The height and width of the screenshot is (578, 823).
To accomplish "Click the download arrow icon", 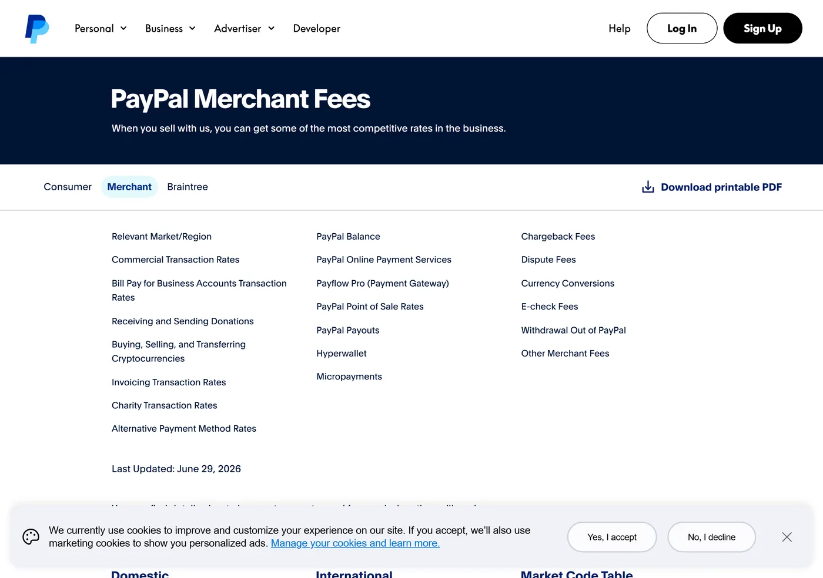I will click(648, 187).
